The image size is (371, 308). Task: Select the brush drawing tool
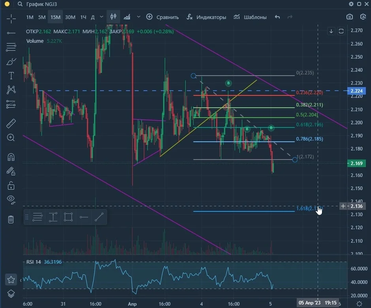pyautogui.click(x=11, y=61)
